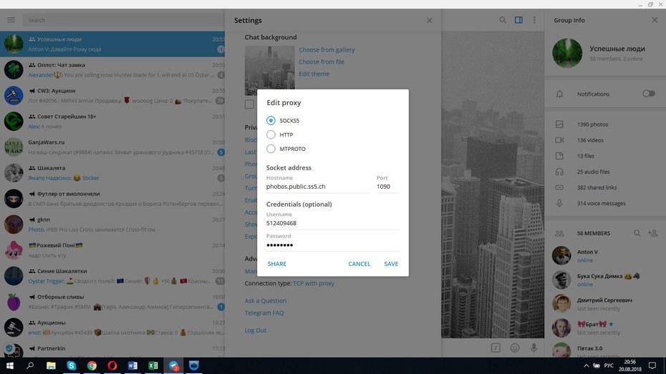Click Choose from file link

(x=322, y=62)
